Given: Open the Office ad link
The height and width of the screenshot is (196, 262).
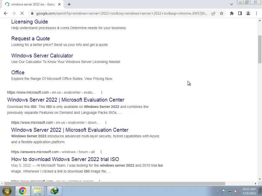Looking at the screenshot, I should tap(18, 72).
